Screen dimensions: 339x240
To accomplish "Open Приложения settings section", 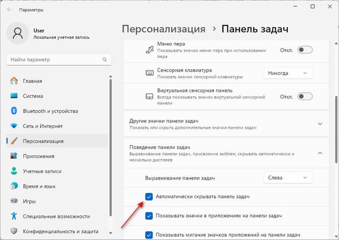I will click(38, 156).
